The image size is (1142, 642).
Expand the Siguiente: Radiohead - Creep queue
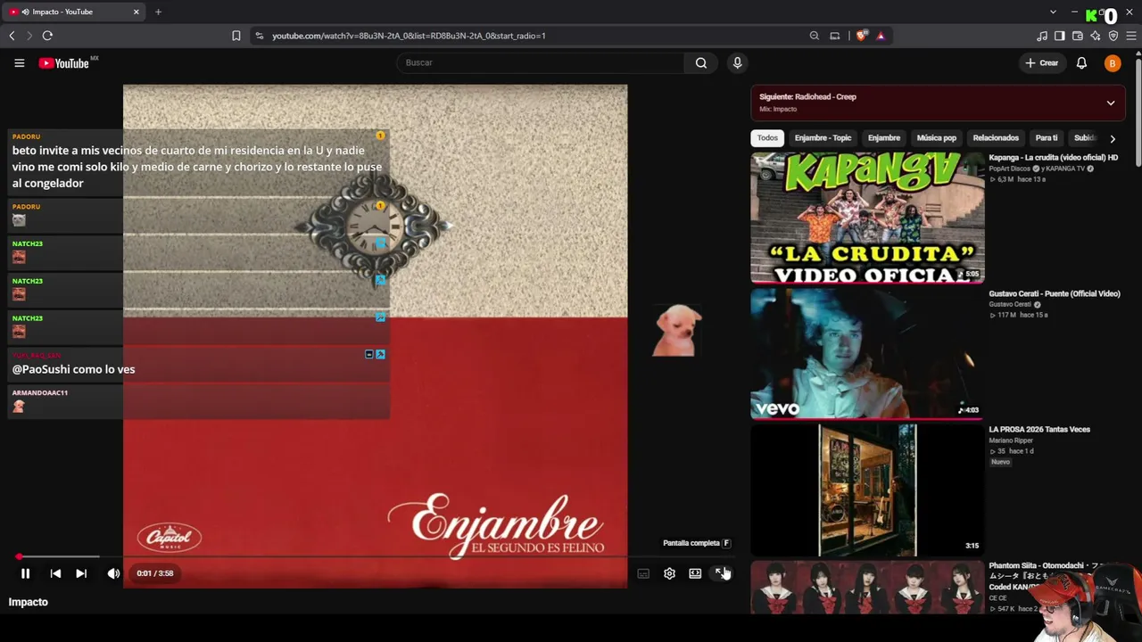pyautogui.click(x=1111, y=103)
